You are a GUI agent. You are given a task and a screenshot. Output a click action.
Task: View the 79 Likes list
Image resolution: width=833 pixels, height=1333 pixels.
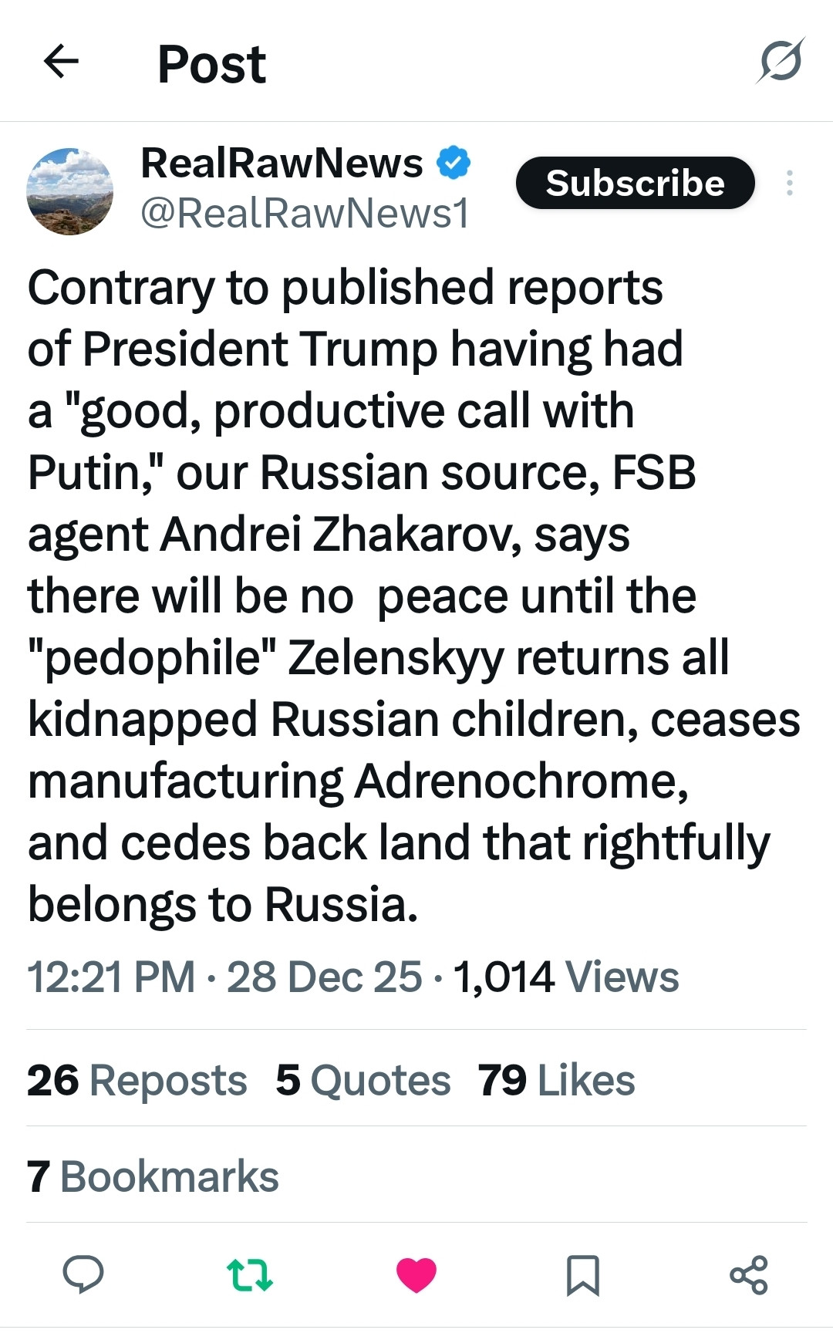pyautogui.click(x=556, y=1079)
